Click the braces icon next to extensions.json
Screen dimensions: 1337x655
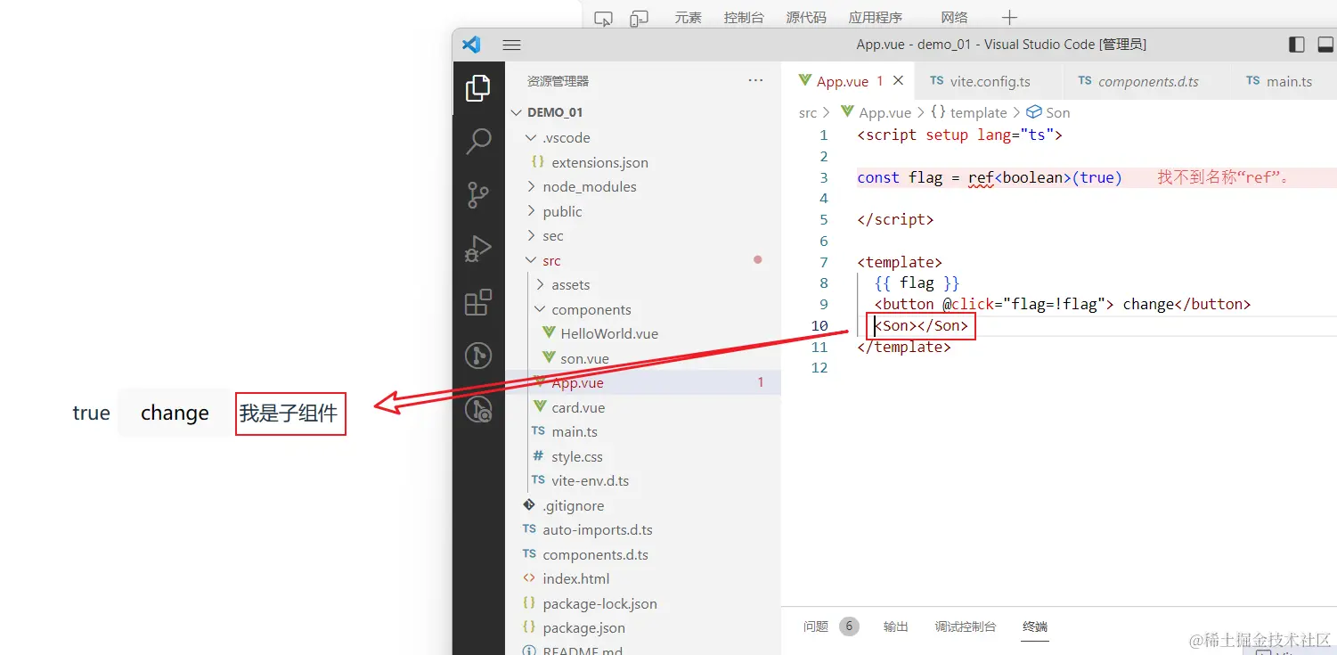[538, 162]
